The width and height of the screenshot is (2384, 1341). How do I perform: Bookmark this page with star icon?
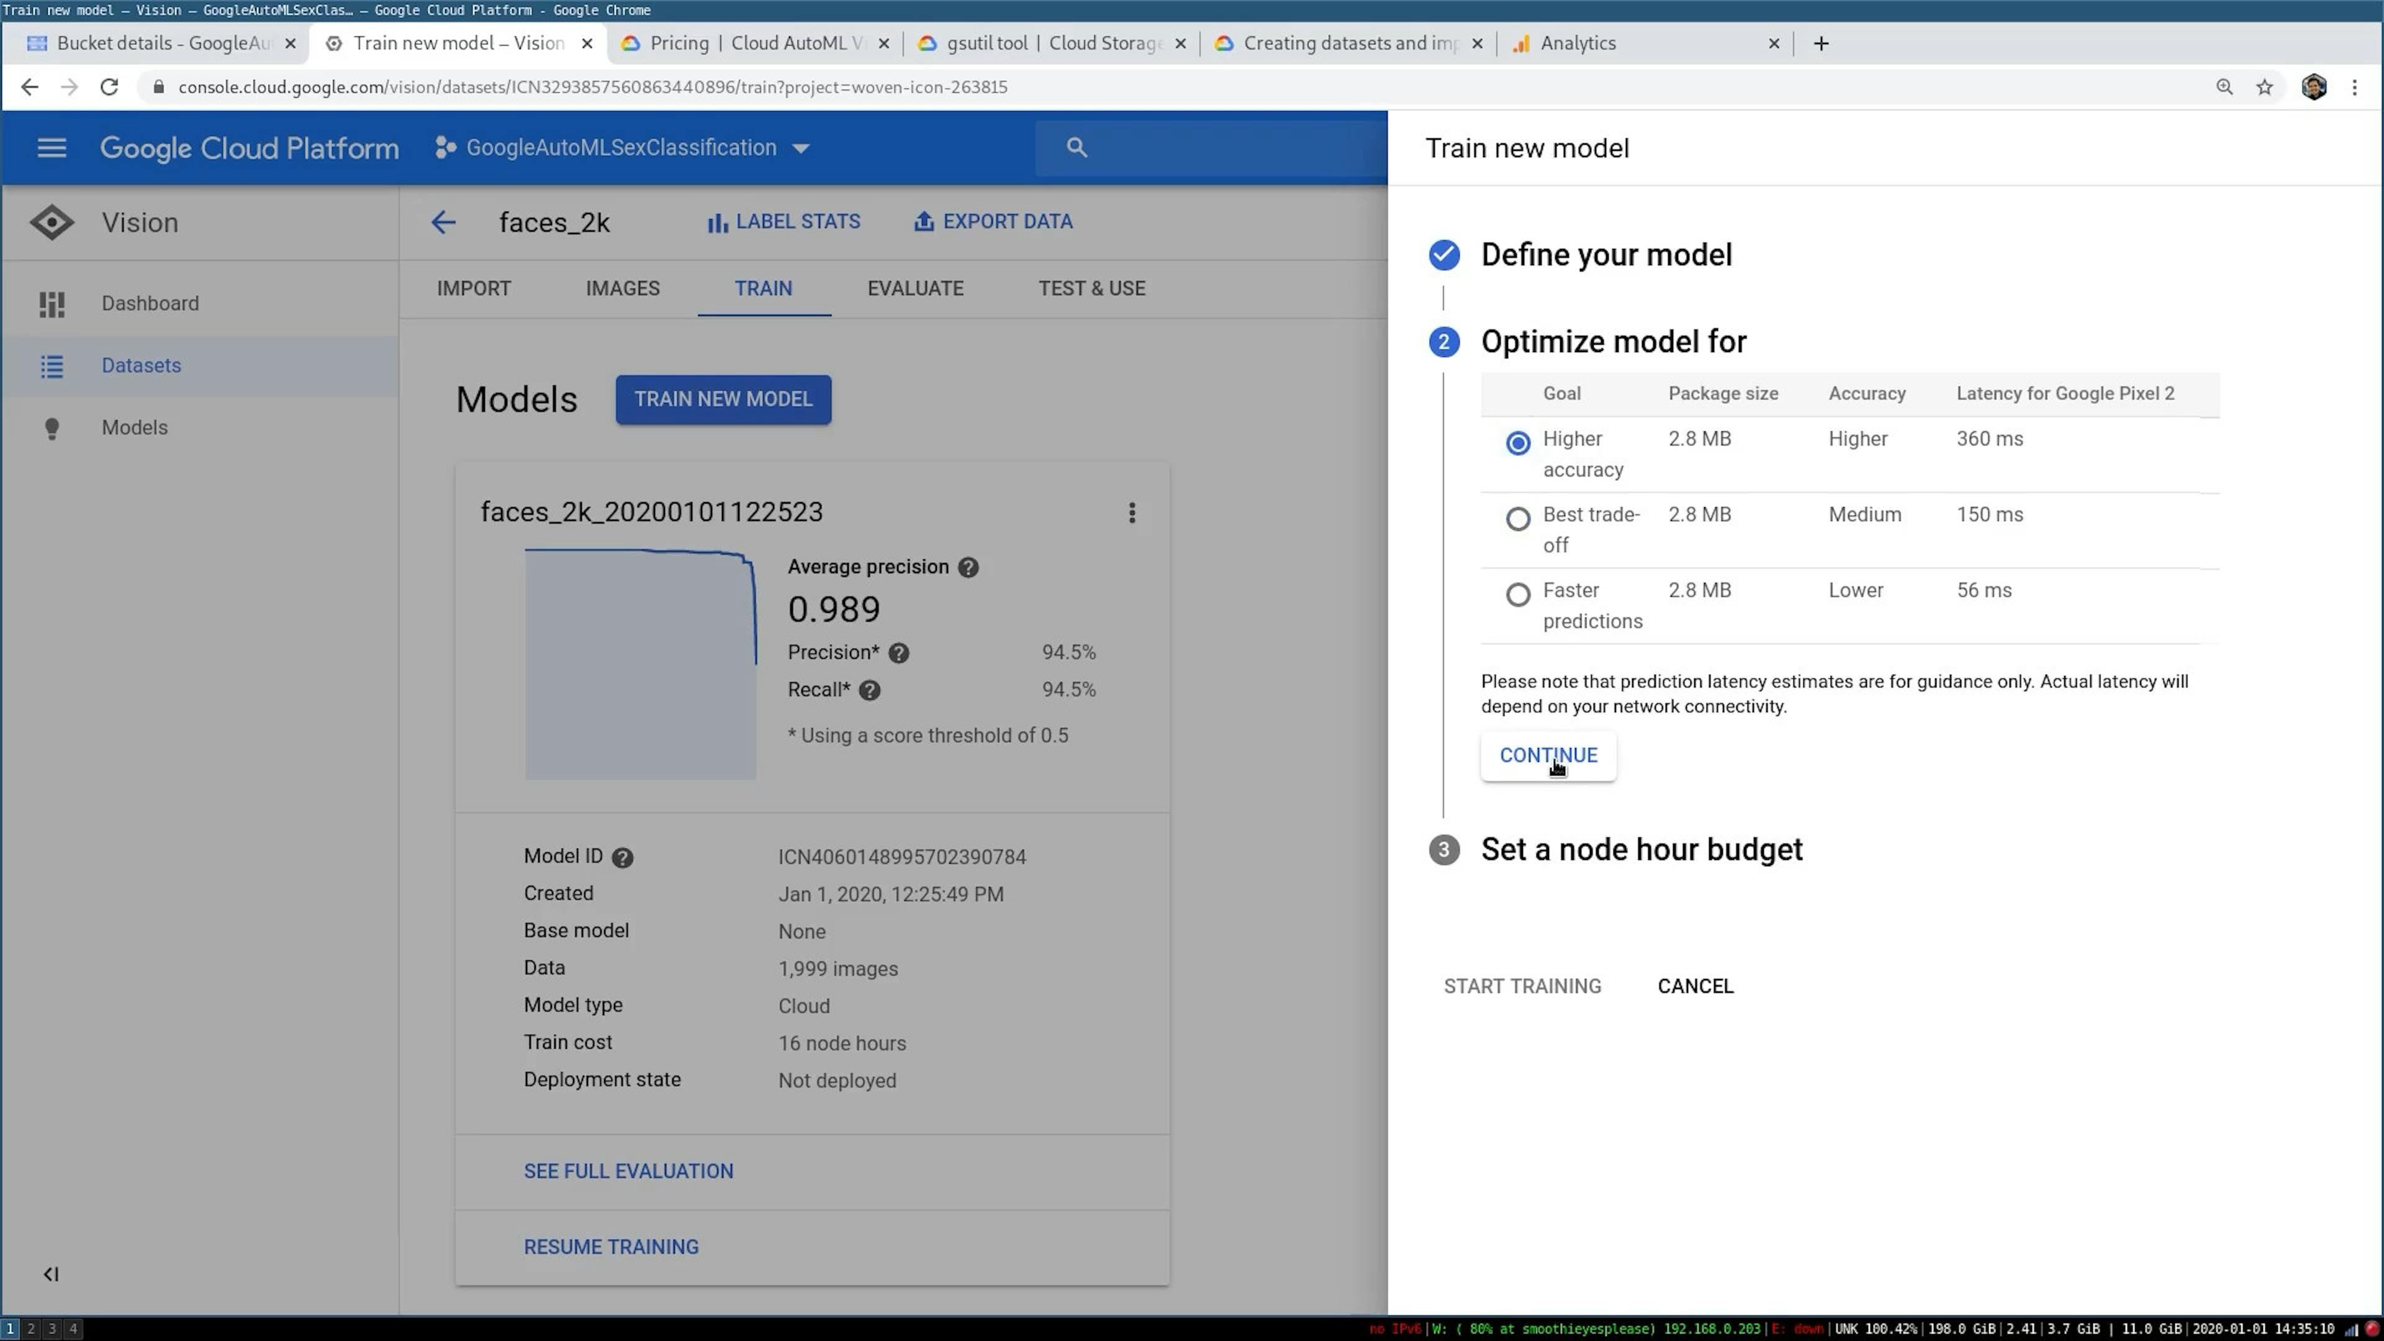click(2264, 87)
